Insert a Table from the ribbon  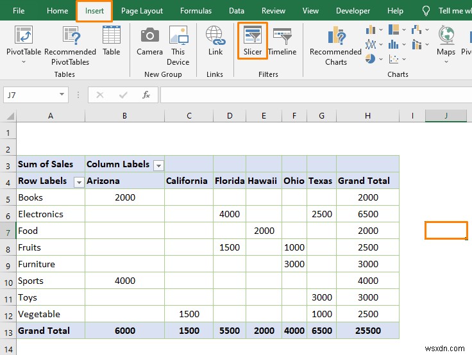click(x=112, y=41)
